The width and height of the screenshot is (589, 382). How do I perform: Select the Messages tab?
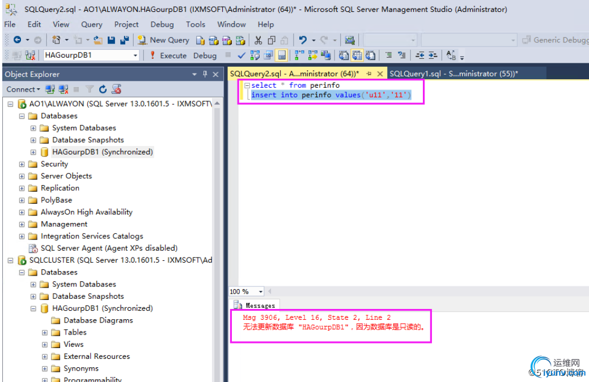[x=256, y=305]
